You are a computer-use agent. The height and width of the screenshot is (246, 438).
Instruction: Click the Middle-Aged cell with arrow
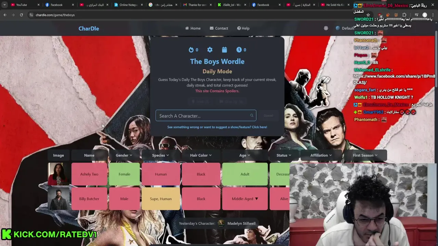click(245, 199)
